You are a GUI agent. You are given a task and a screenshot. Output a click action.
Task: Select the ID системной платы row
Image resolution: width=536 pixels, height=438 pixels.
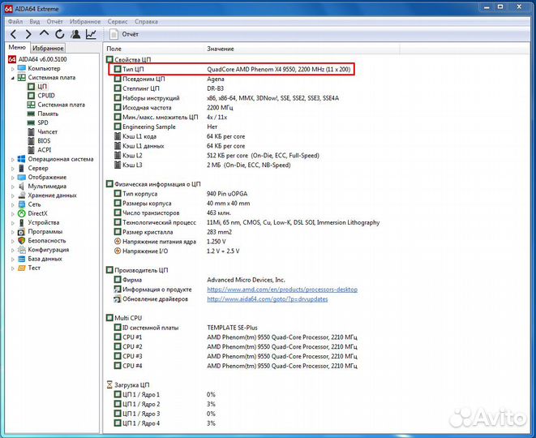click(186, 328)
